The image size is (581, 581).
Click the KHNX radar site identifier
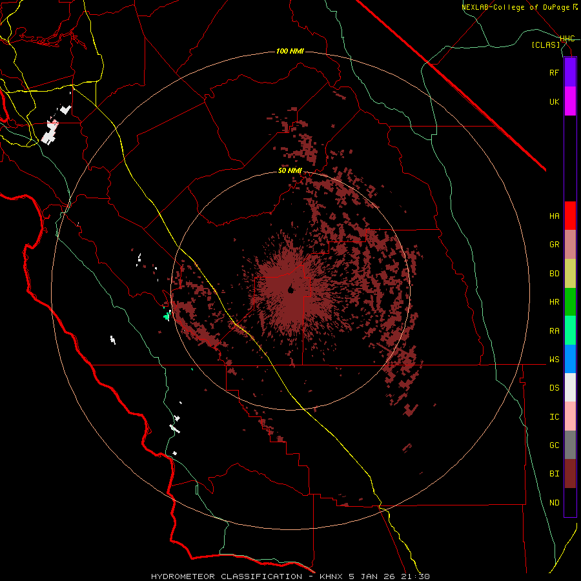pos(332,576)
